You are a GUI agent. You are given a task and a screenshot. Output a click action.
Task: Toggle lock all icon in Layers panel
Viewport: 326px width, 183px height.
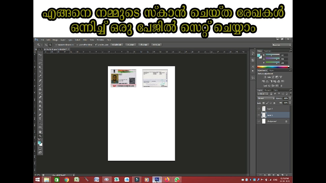[x=274, y=103]
